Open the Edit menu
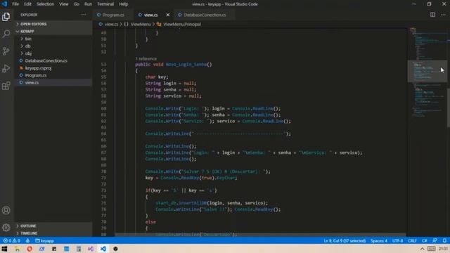 (27, 4)
